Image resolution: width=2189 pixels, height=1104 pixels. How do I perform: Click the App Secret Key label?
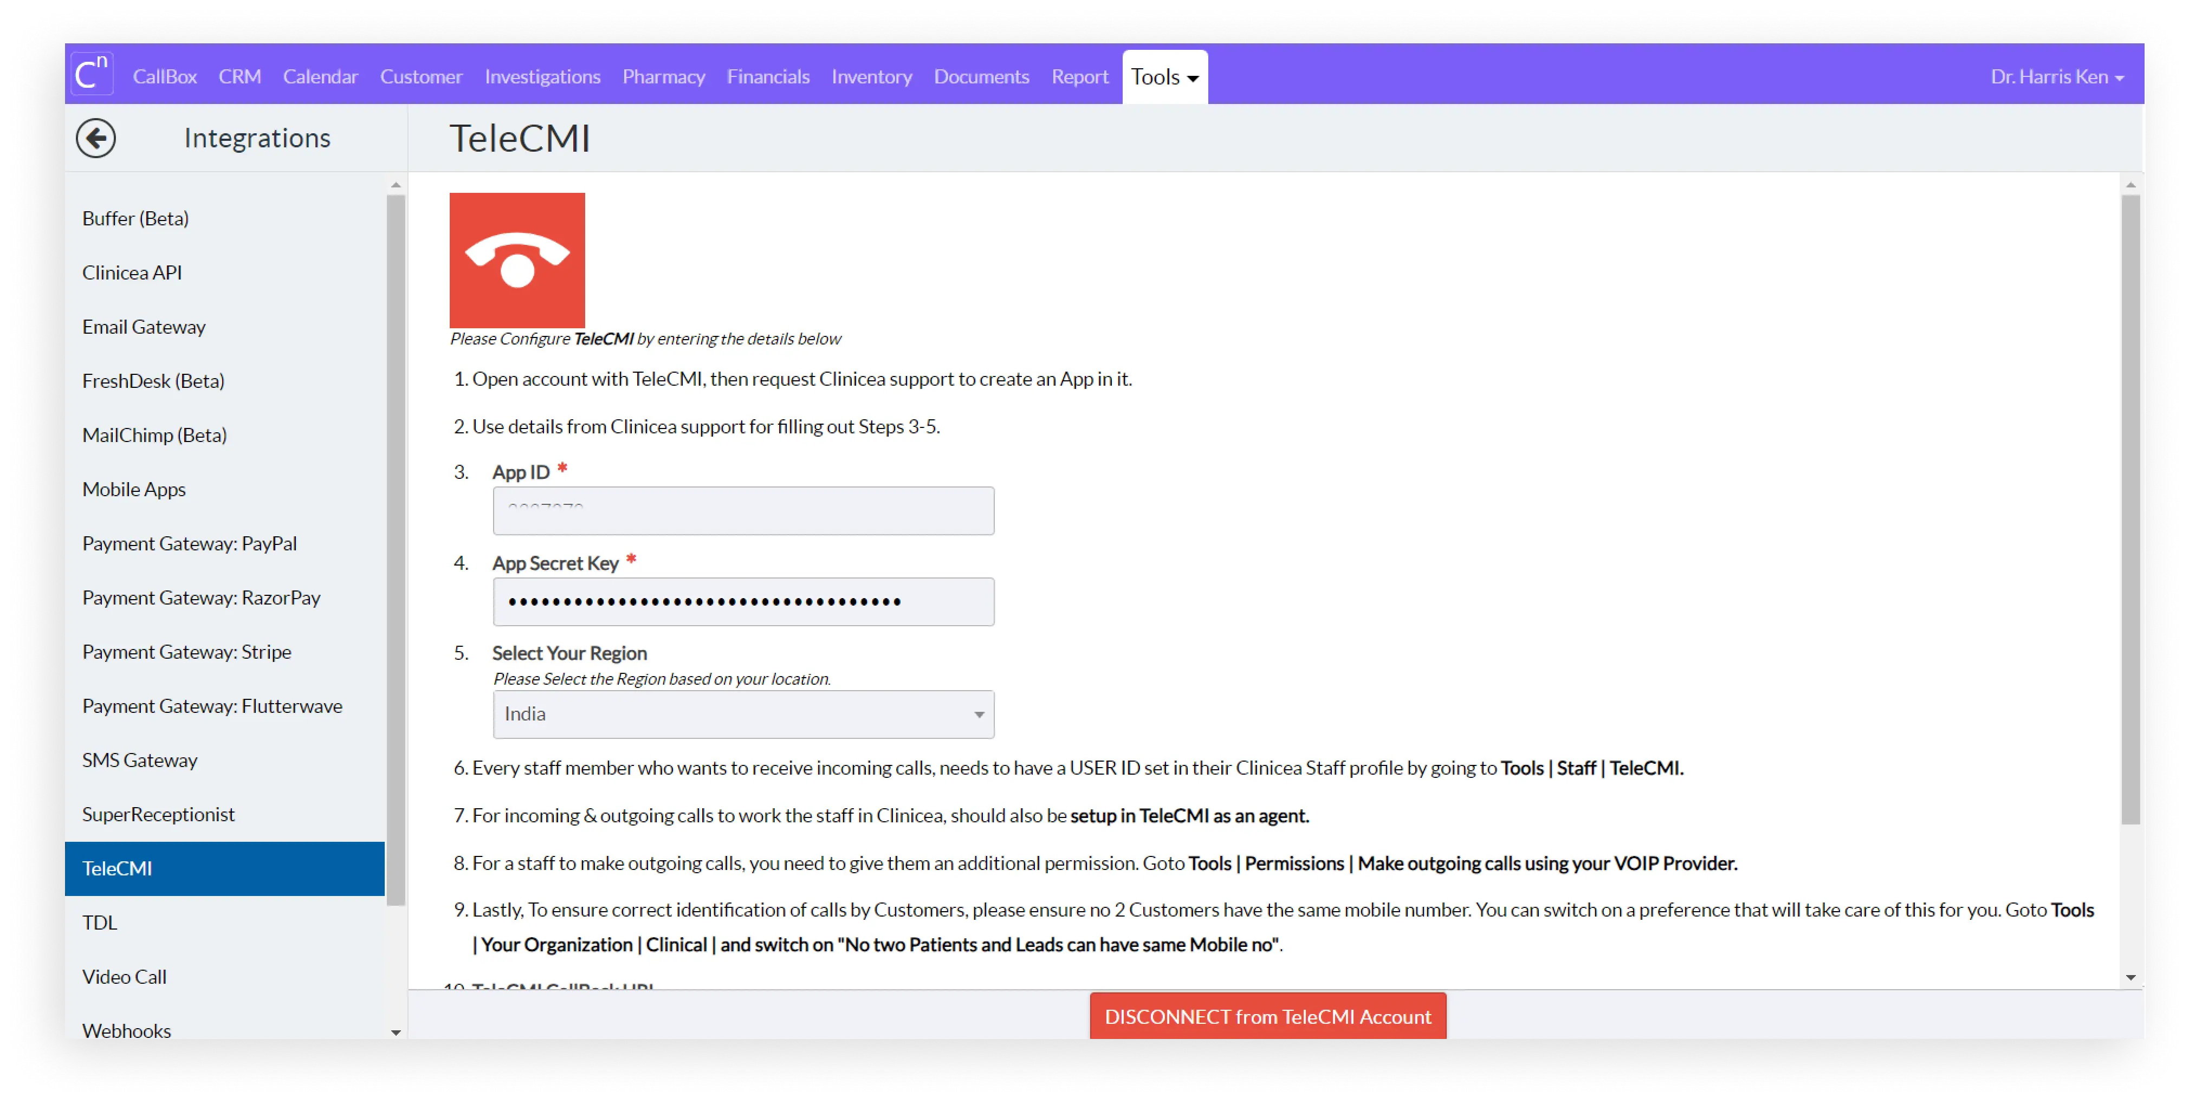[x=556, y=563]
